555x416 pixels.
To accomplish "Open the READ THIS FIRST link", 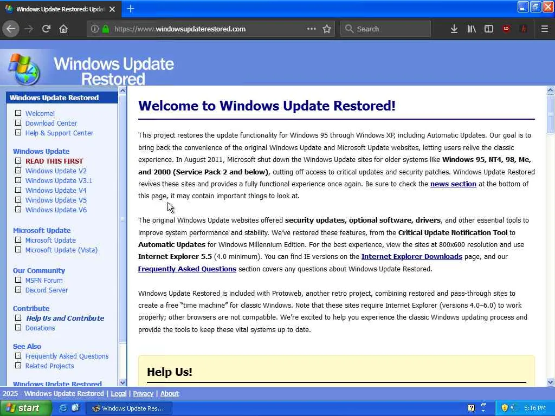I will click(54, 161).
